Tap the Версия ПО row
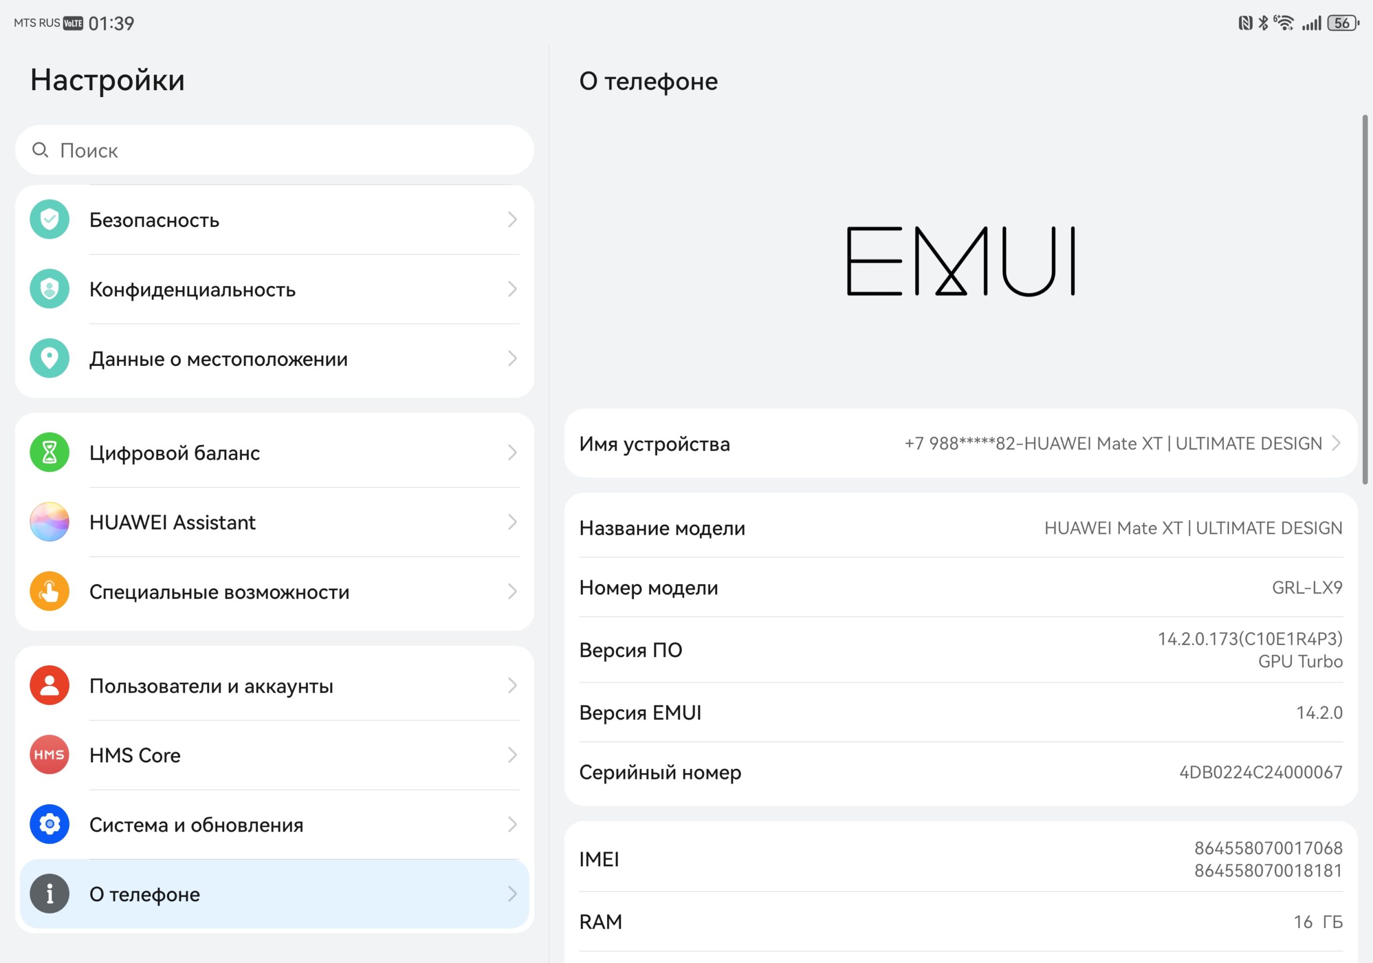Viewport: 1373px width, 963px height. [x=961, y=650]
